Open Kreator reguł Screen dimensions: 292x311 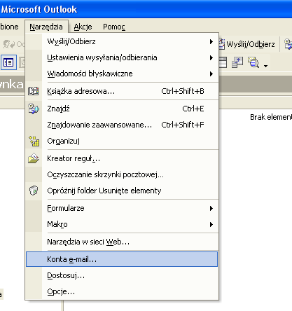click(122, 158)
